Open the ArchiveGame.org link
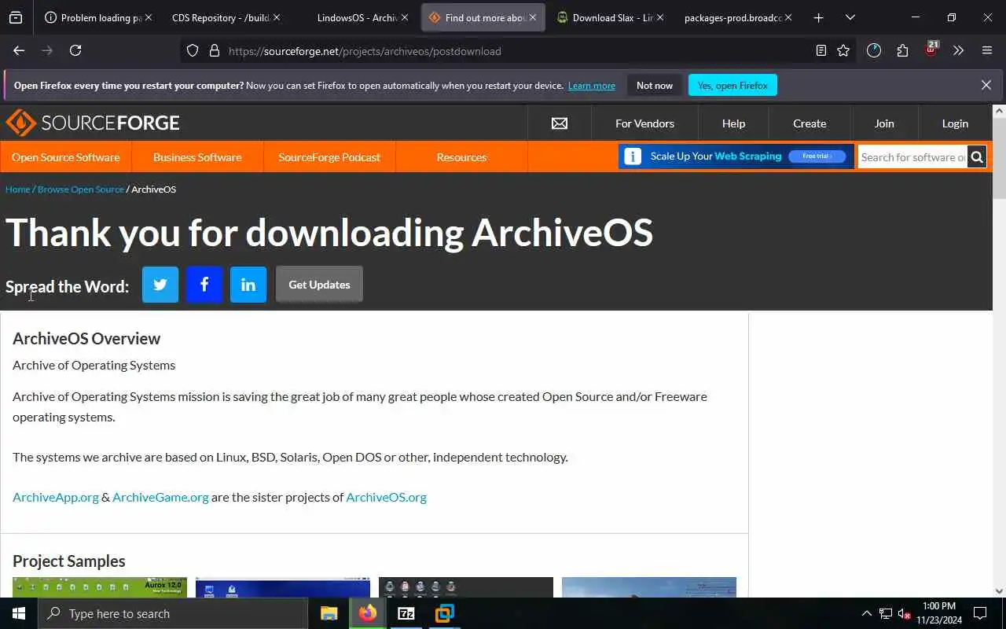Viewport: 1006px width, 629px height. (x=160, y=497)
